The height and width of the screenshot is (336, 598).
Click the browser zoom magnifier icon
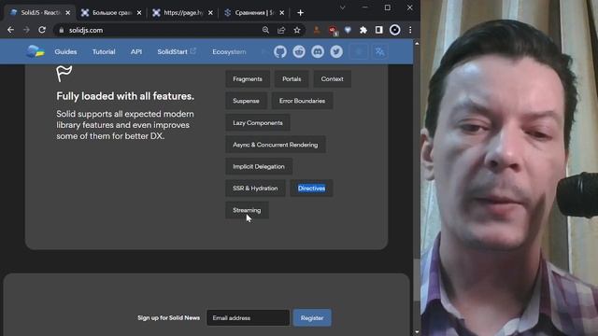[265, 30]
